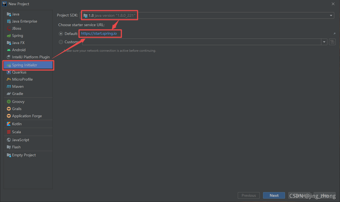Click the Flash folder icon

(9, 147)
